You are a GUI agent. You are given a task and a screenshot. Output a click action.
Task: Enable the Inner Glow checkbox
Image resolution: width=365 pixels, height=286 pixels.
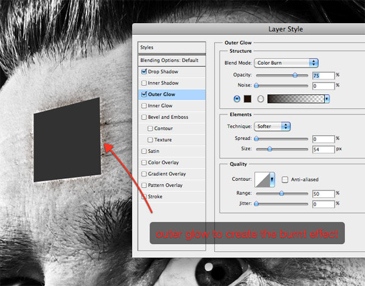[x=144, y=106]
